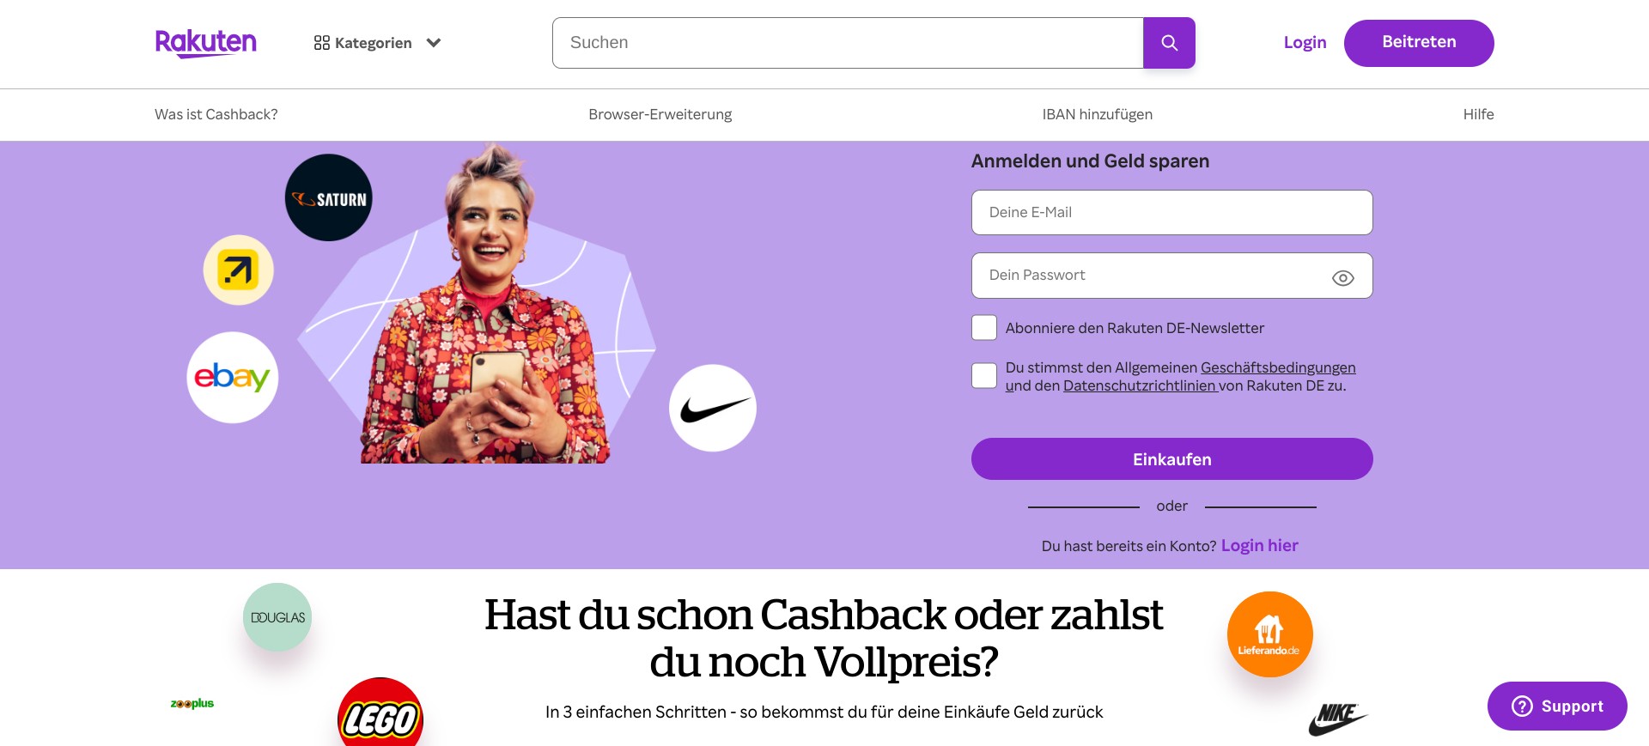The image size is (1649, 746).
Task: Click the Beitreten button
Action: [x=1419, y=43]
